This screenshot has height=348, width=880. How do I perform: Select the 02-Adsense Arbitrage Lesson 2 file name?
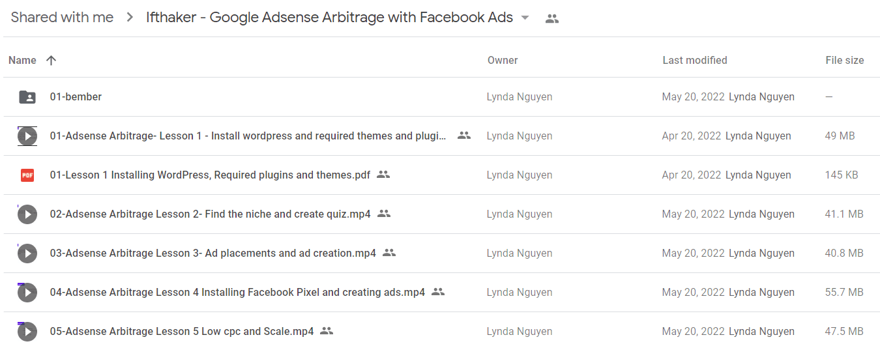click(x=210, y=214)
